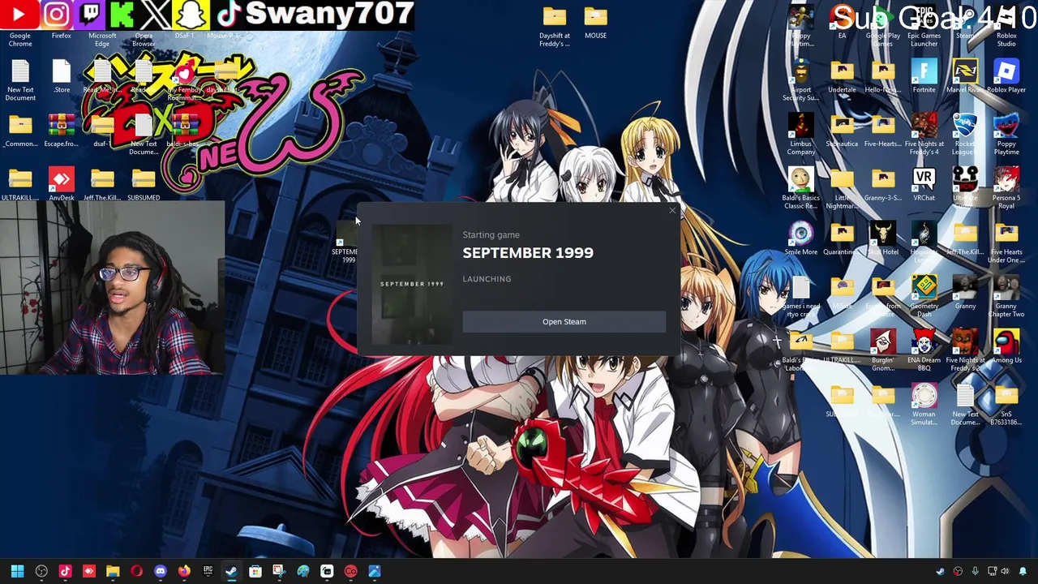
Task: Click the SEPTEMBER 1999 game cover thumbnail
Action: (412, 283)
